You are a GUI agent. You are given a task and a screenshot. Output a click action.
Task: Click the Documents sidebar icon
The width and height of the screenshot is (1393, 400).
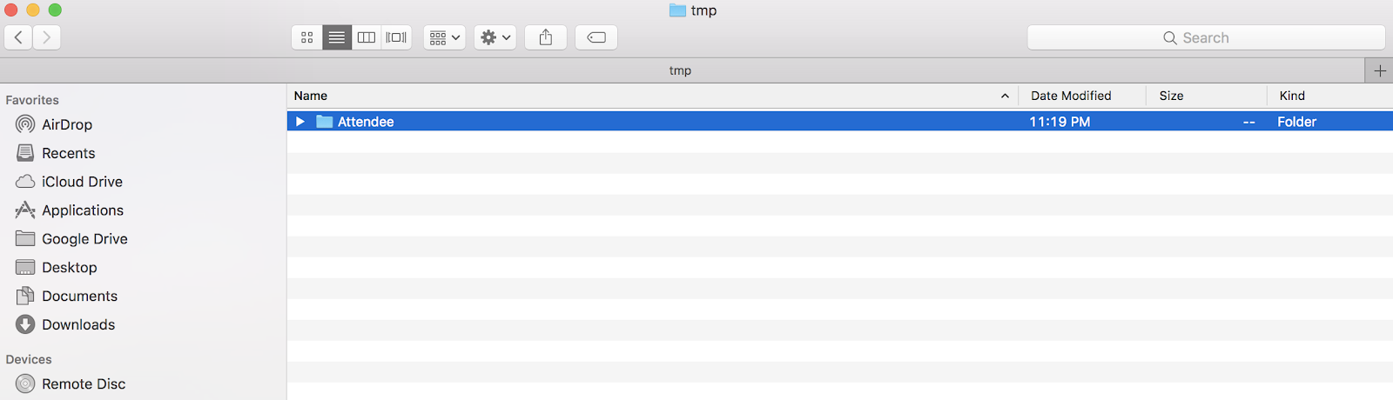[x=25, y=296]
